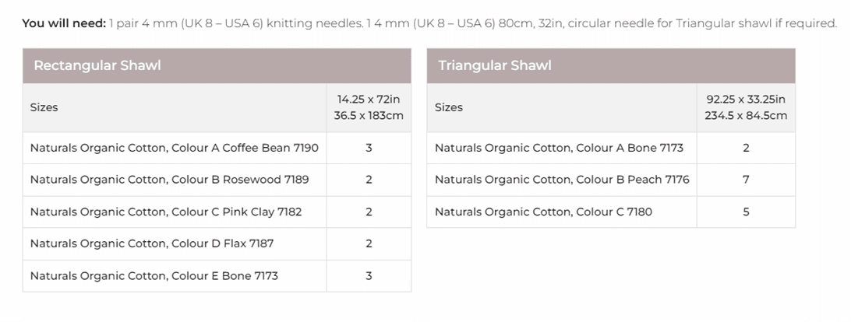
Task: Click the Sizes label in Triangular Shawl table
Action: click(449, 107)
